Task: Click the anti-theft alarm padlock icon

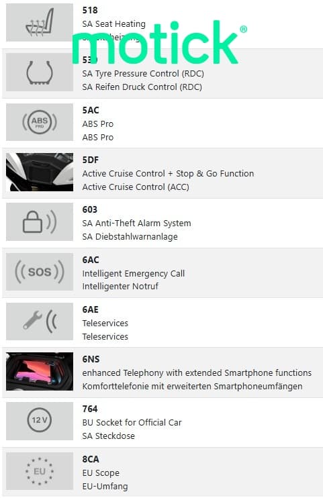Action: [x=40, y=221]
